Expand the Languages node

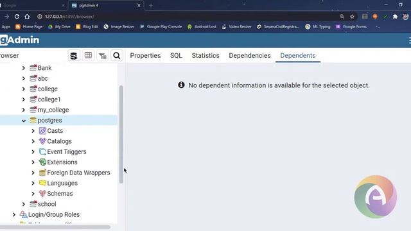pos(33,183)
